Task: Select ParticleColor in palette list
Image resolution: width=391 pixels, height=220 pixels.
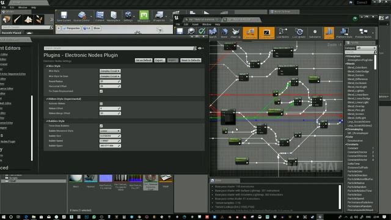Action: point(355,172)
